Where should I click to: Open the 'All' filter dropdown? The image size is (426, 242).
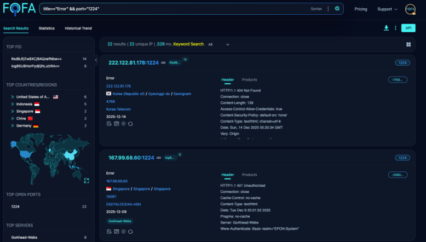[218, 44]
